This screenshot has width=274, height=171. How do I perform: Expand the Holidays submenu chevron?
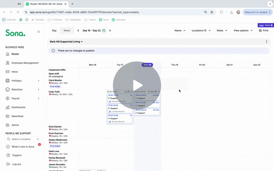tap(39, 81)
